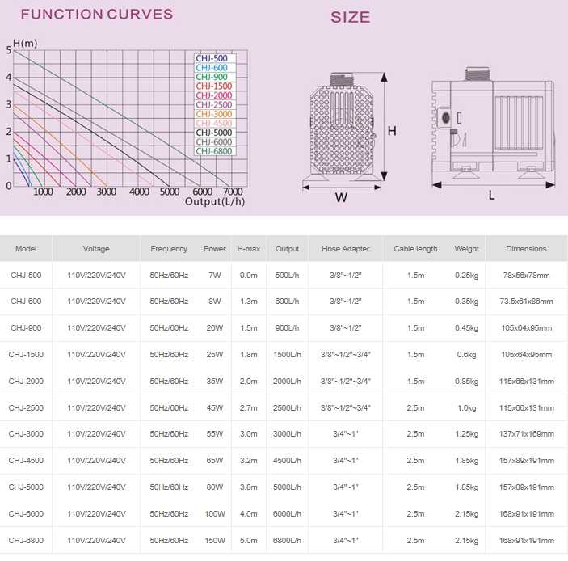Screen dimensions: 568x561
Task: Click the Dimensions column header
Action: point(526,249)
